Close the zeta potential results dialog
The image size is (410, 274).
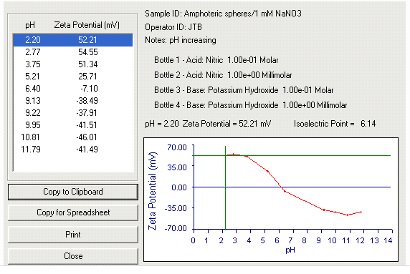(x=73, y=256)
